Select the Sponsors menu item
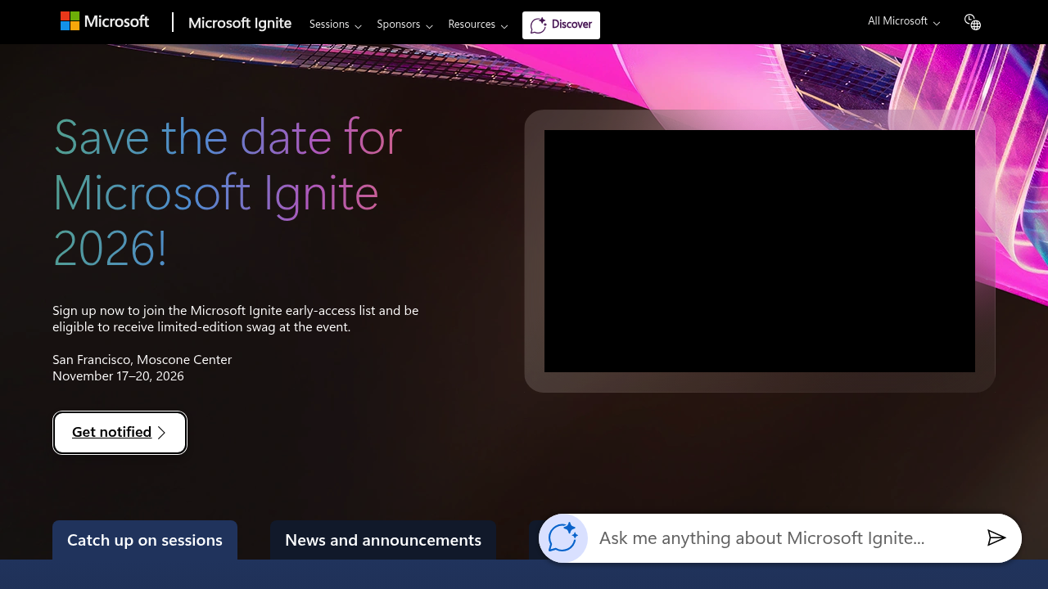Screen dimensions: 1048x589 click(x=399, y=25)
